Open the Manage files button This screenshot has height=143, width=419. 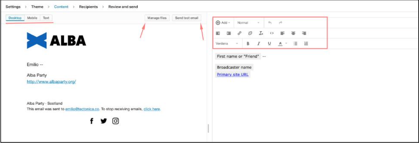(x=157, y=18)
